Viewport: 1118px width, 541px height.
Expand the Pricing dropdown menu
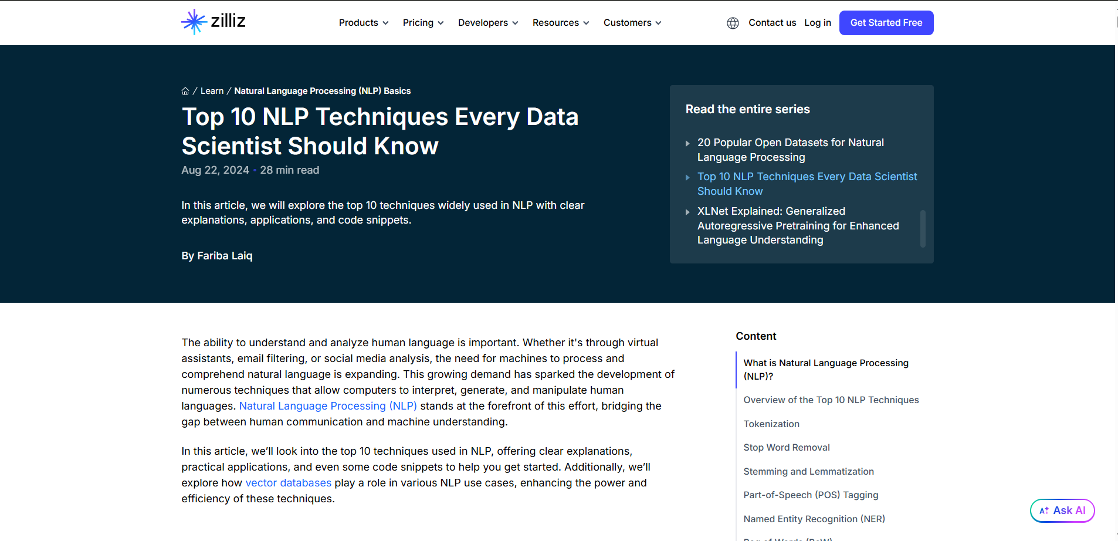coord(423,23)
